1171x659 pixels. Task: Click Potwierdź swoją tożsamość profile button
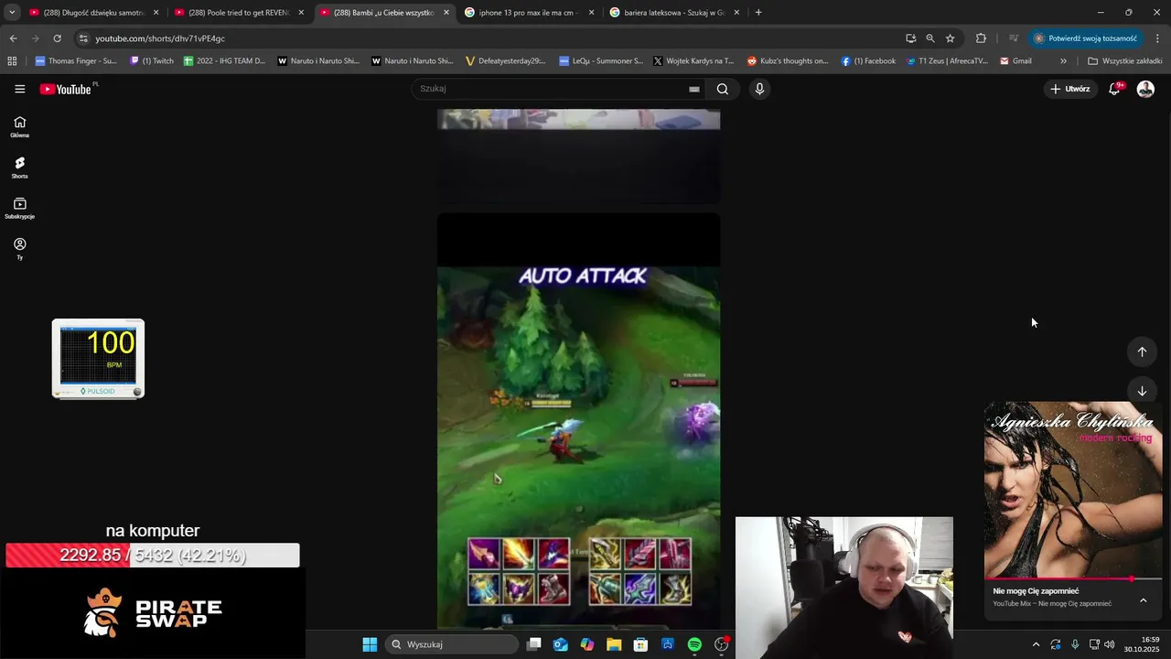(1087, 38)
